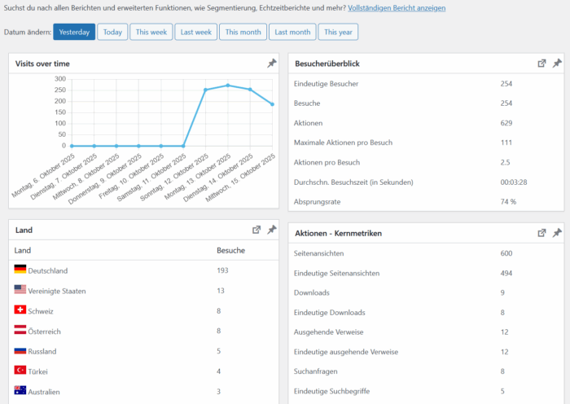Pin the Aktionen - Kernmetriken widget
This screenshot has width=570, height=404.
(x=557, y=233)
